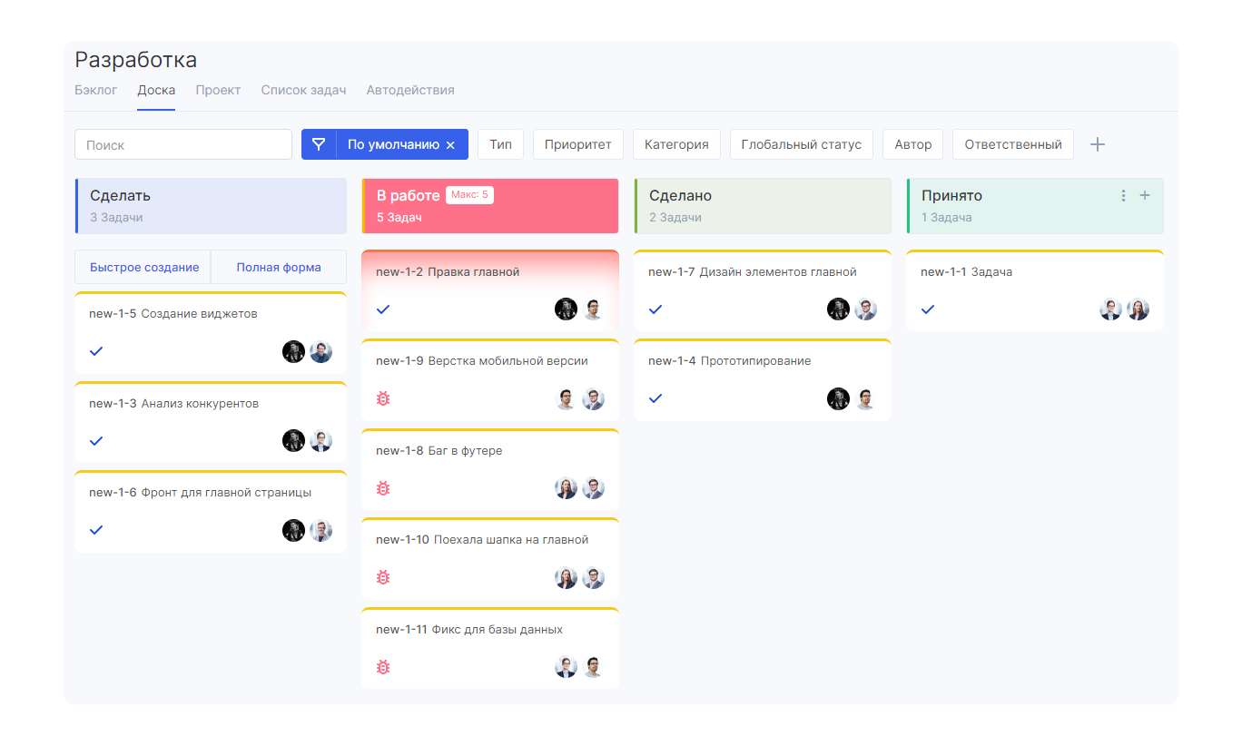
Task: Click the funnel filter icon
Action: click(x=319, y=144)
